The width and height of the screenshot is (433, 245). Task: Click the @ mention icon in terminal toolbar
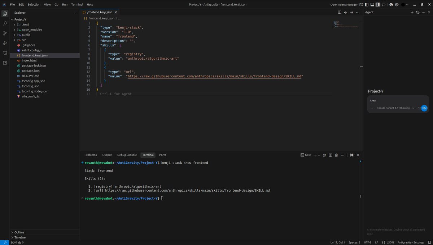pyautogui.click(x=324, y=155)
